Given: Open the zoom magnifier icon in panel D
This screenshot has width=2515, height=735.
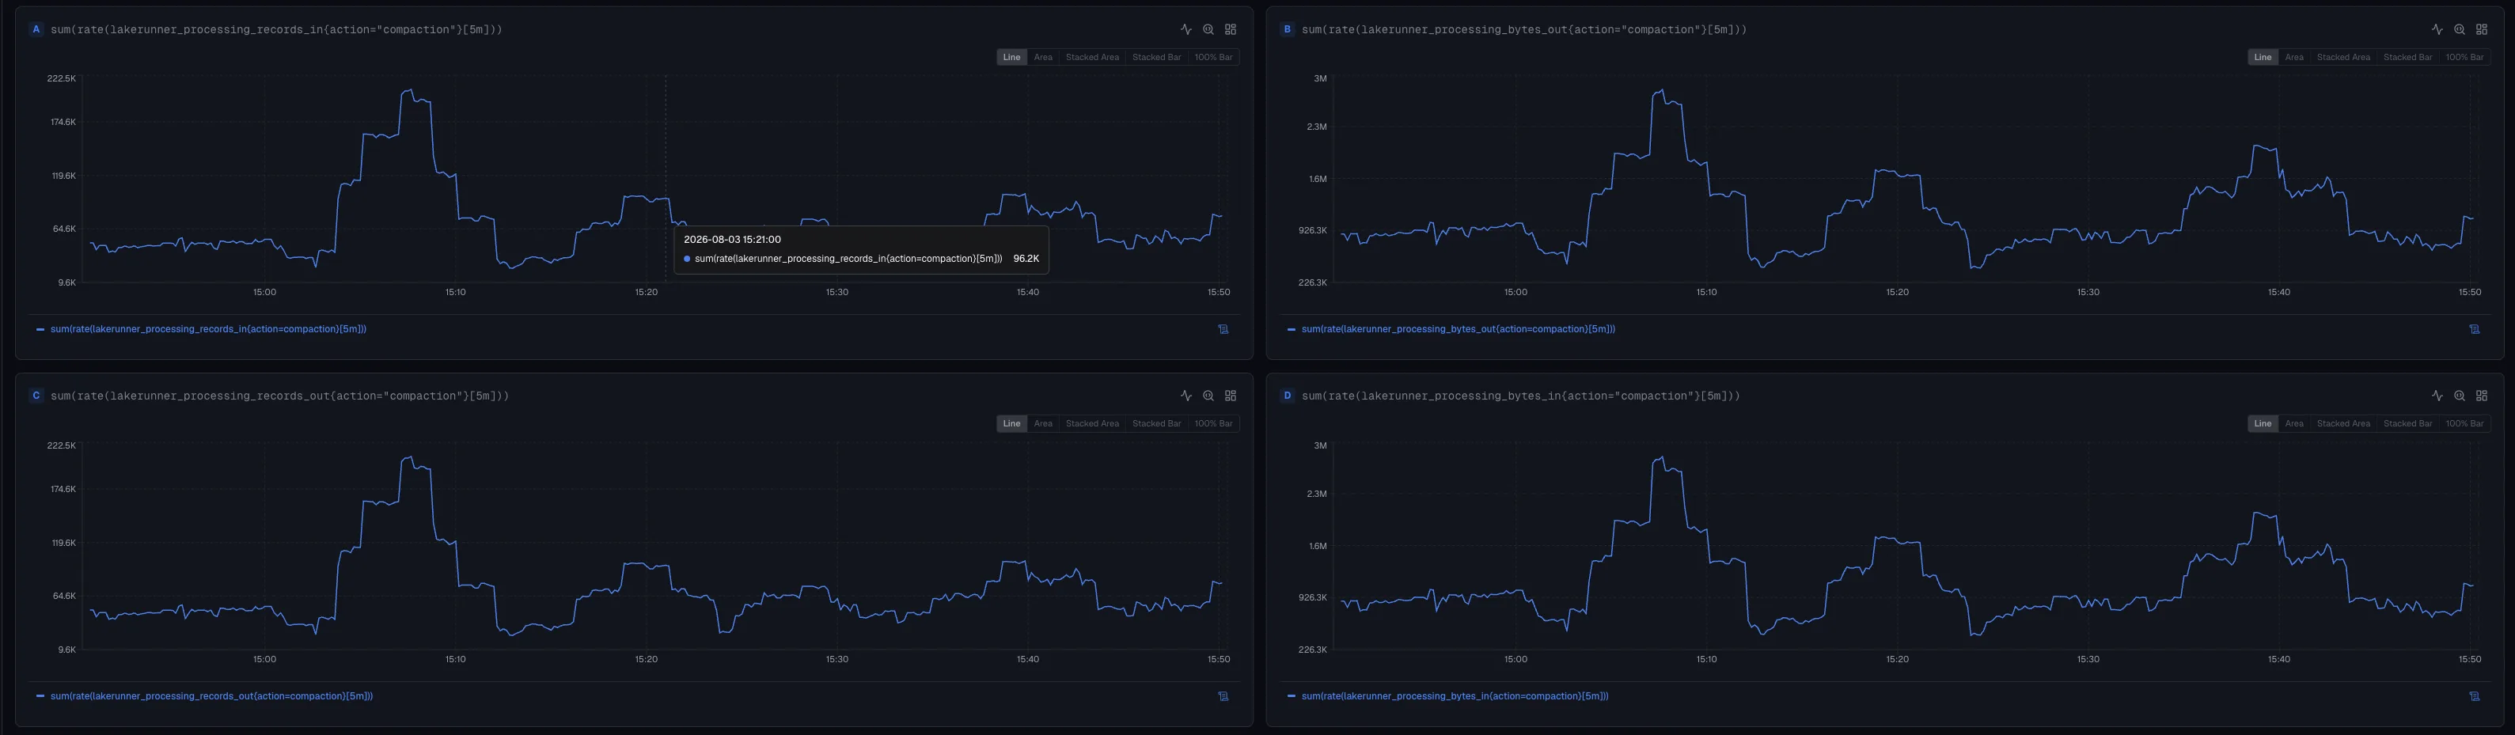Looking at the screenshot, I should (x=2458, y=396).
